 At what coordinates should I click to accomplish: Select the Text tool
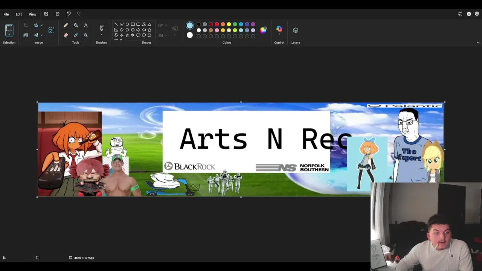86,25
